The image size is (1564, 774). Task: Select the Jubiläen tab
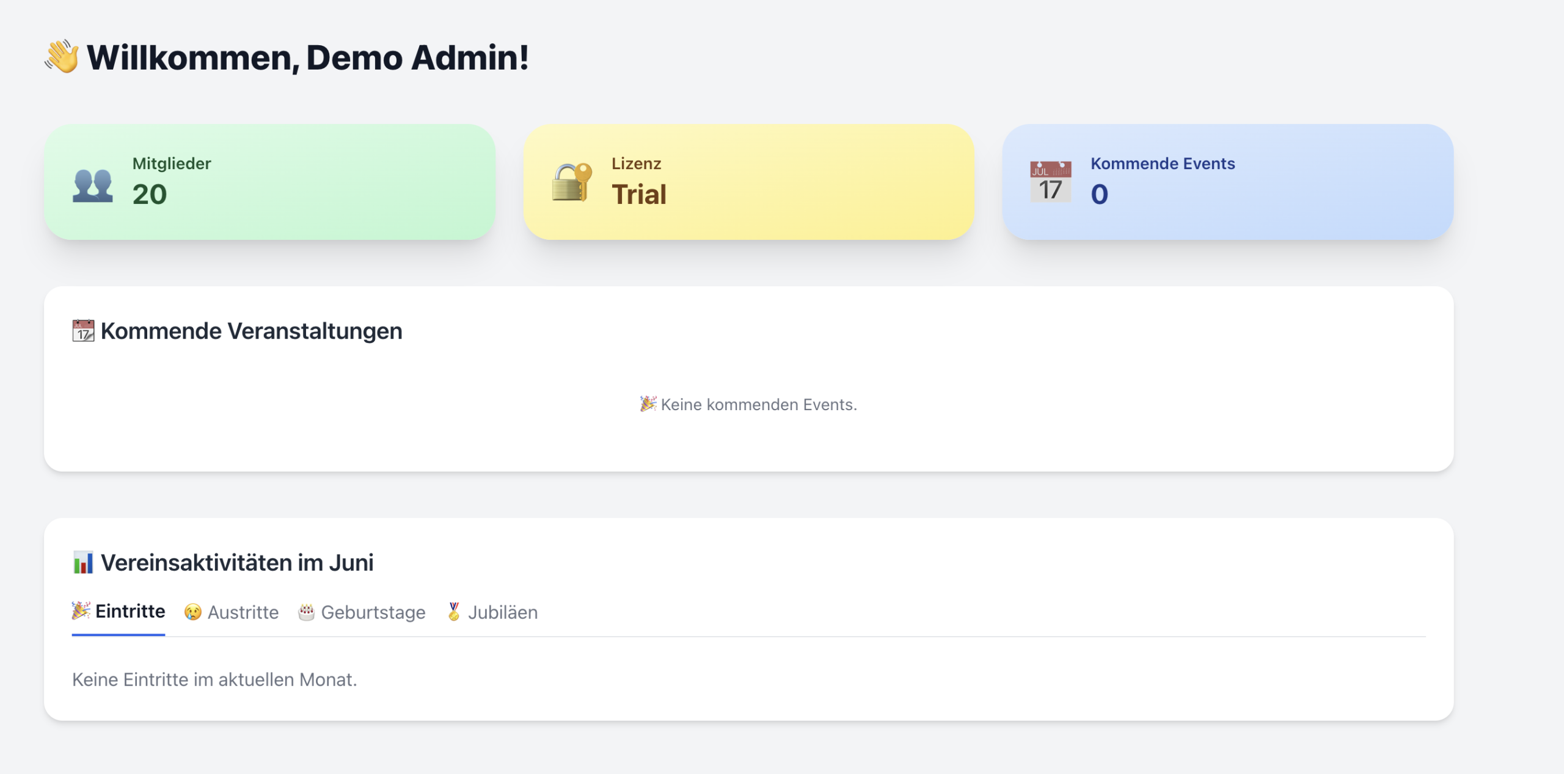click(x=502, y=612)
